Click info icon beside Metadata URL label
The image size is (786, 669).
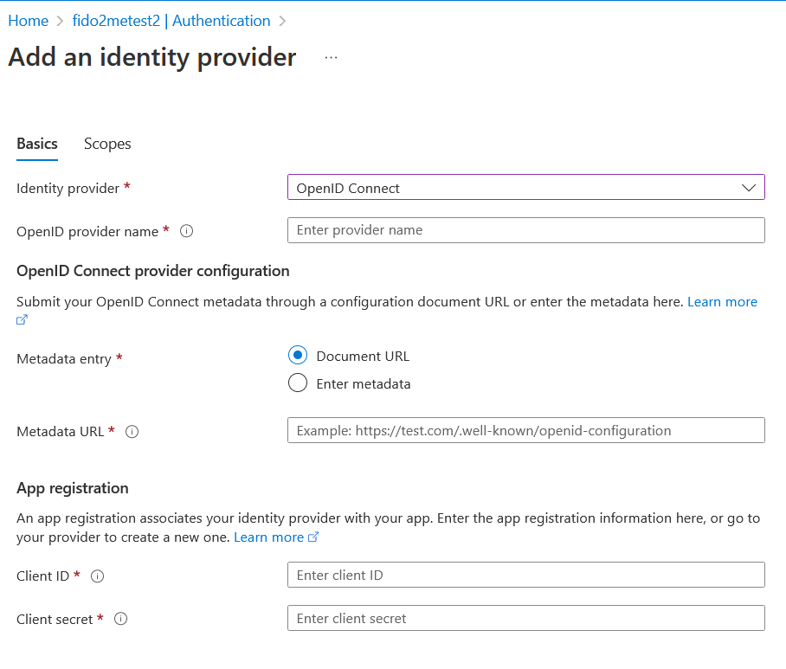click(x=132, y=431)
